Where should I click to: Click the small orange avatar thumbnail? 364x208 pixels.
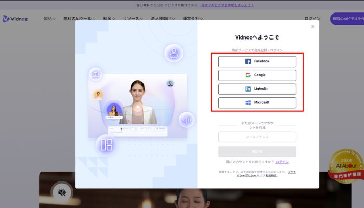point(98,95)
